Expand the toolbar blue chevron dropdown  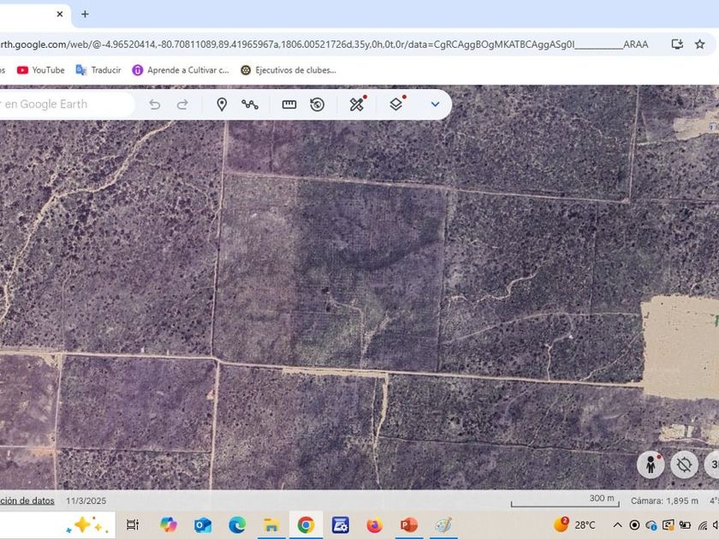click(435, 104)
